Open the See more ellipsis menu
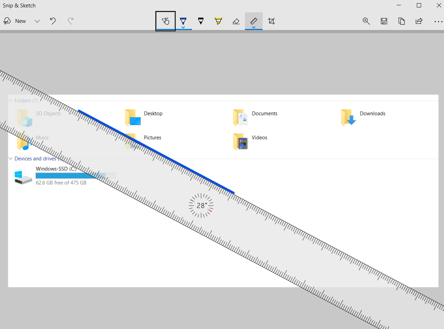 [x=438, y=22]
